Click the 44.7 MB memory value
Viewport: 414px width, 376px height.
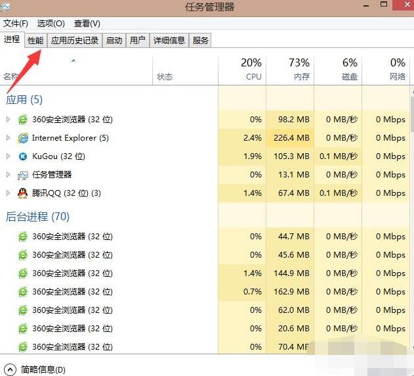(293, 237)
